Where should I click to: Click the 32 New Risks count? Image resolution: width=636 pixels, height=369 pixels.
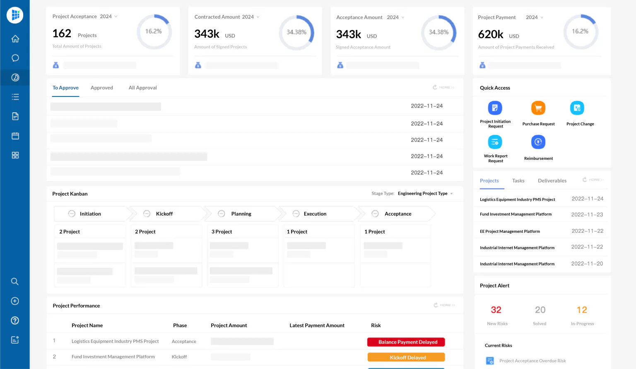tap(496, 310)
